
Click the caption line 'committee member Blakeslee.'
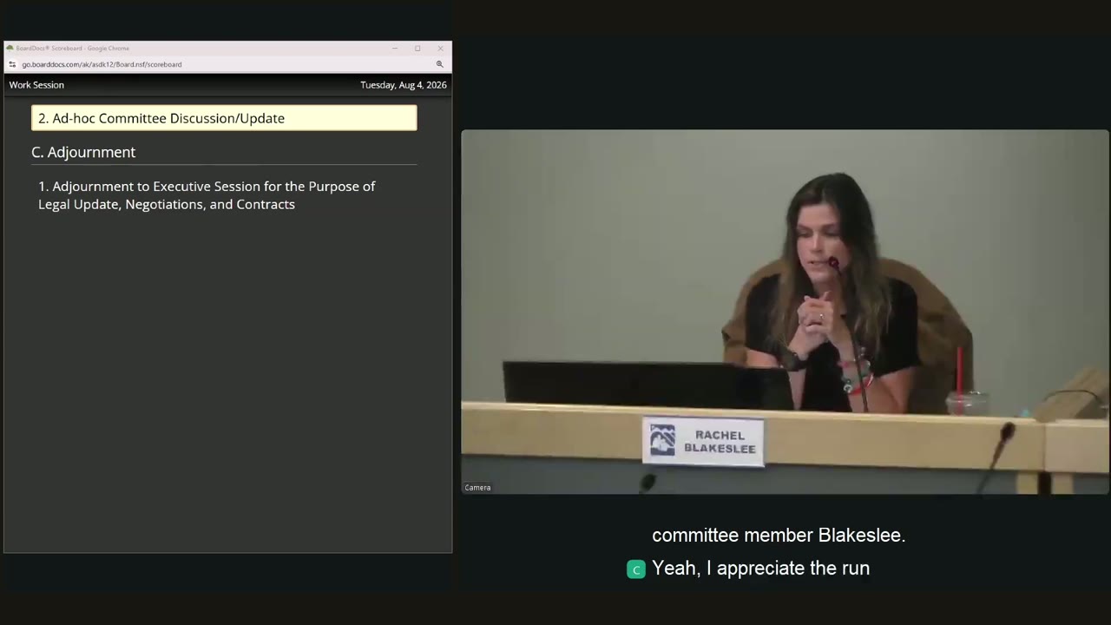pos(779,536)
